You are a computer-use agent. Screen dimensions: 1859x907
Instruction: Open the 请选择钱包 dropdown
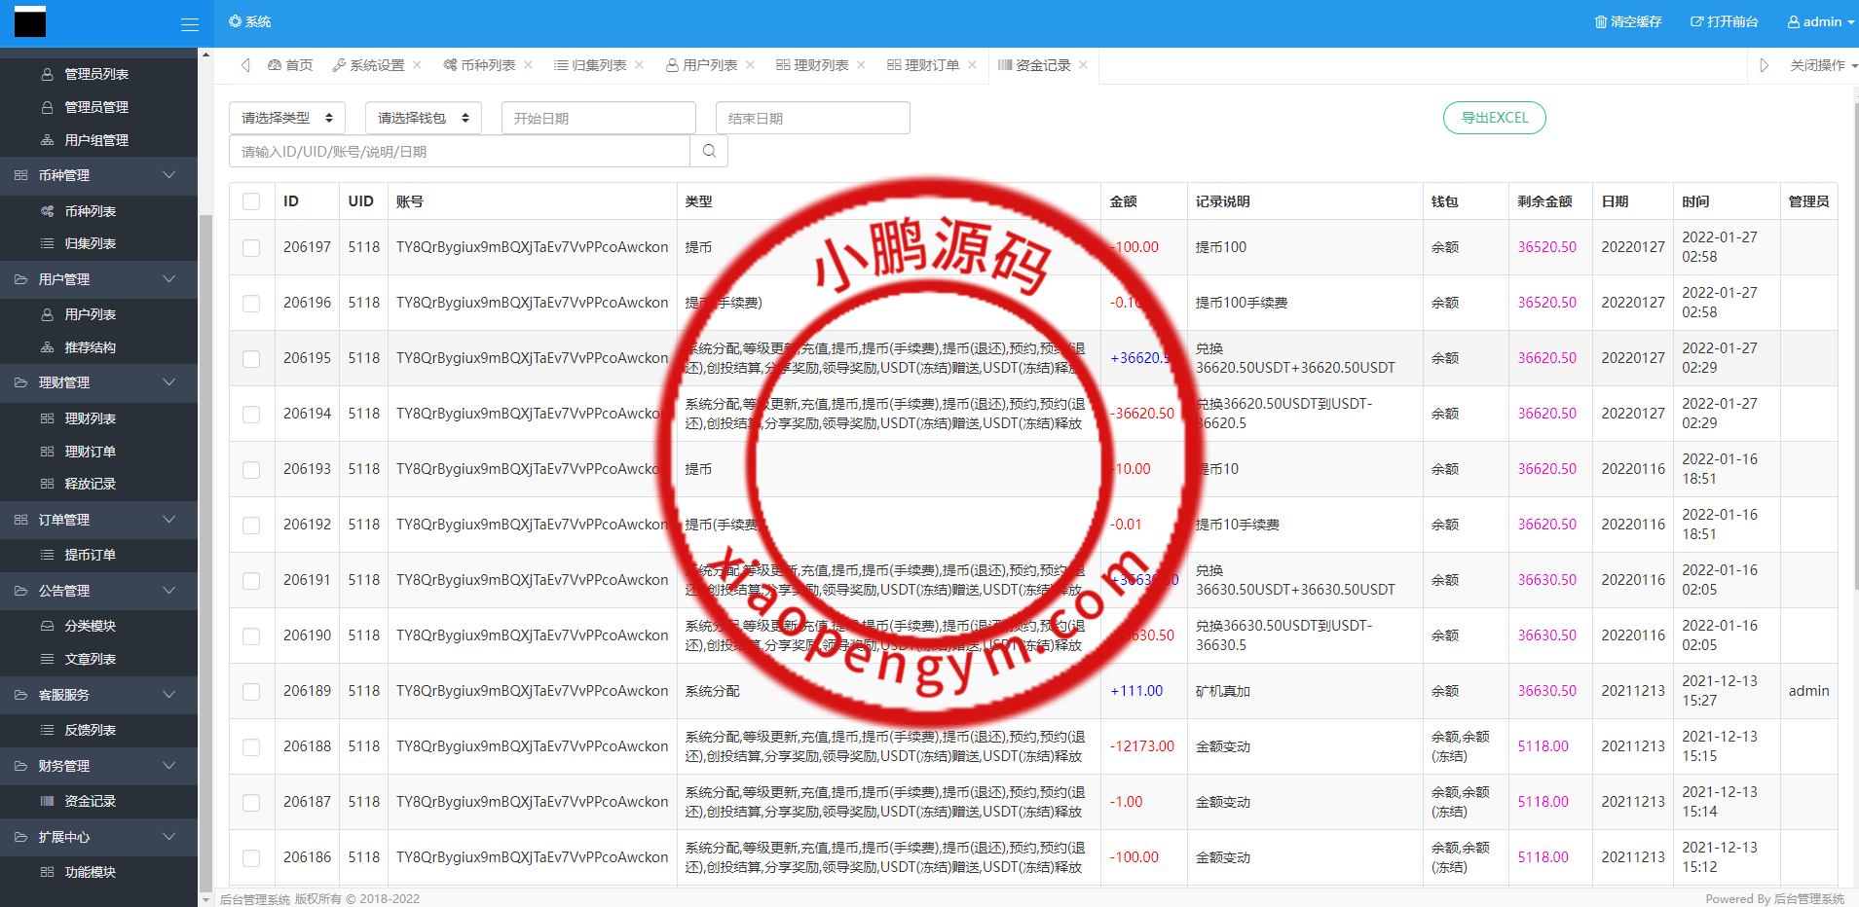coord(422,117)
